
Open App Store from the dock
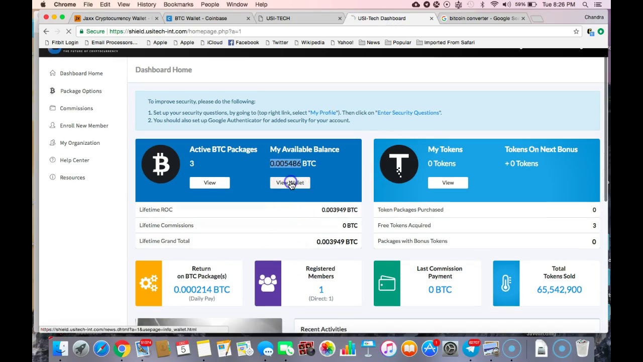(x=430, y=348)
